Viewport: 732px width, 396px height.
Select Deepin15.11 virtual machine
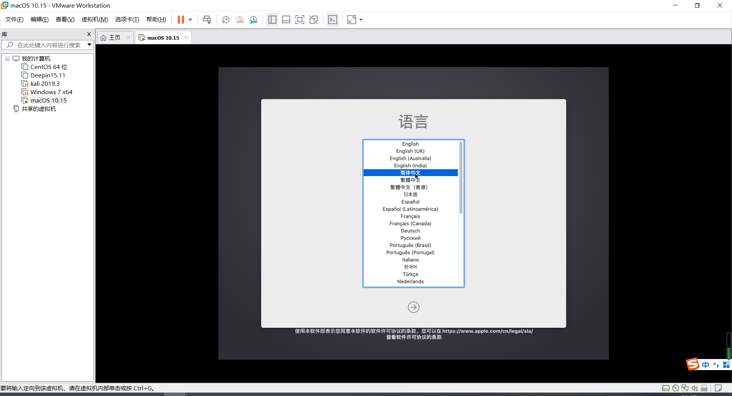coord(48,75)
